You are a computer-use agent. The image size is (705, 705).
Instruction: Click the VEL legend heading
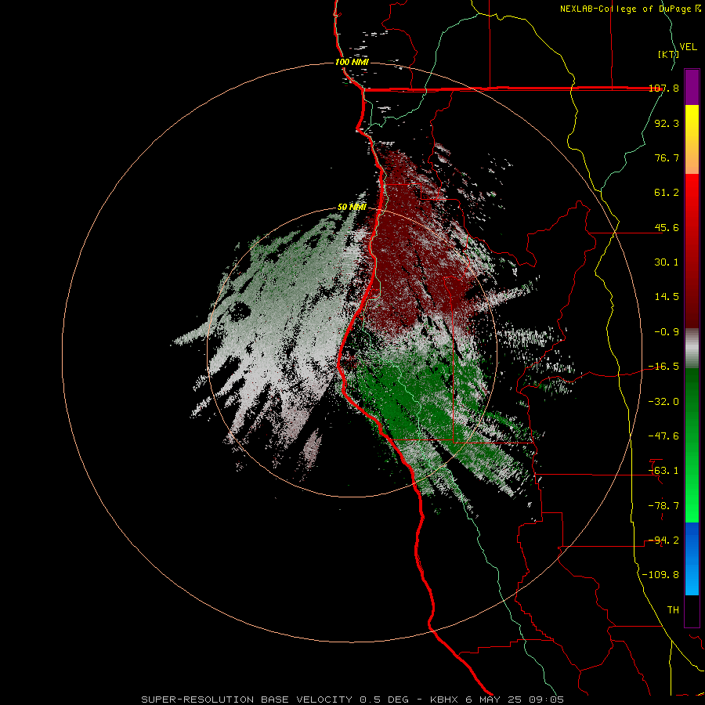pyautogui.click(x=688, y=46)
